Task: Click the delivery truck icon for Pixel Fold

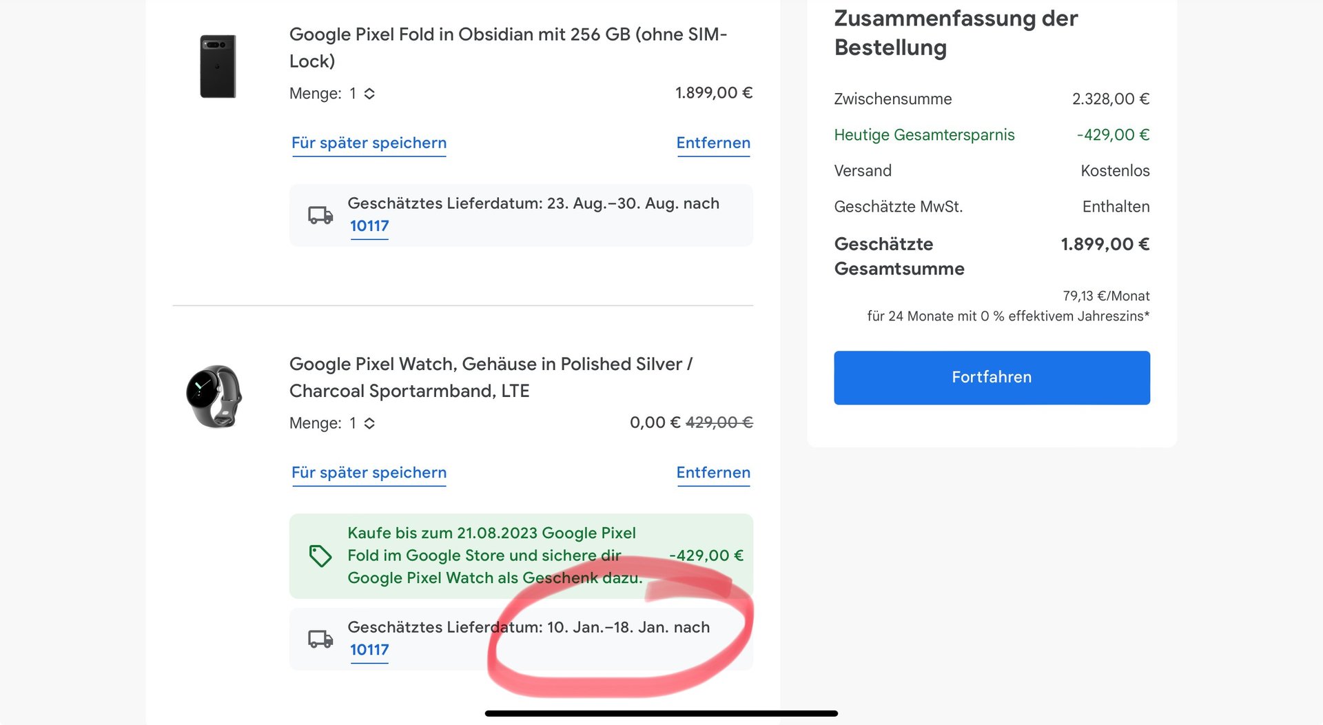Action: point(320,215)
